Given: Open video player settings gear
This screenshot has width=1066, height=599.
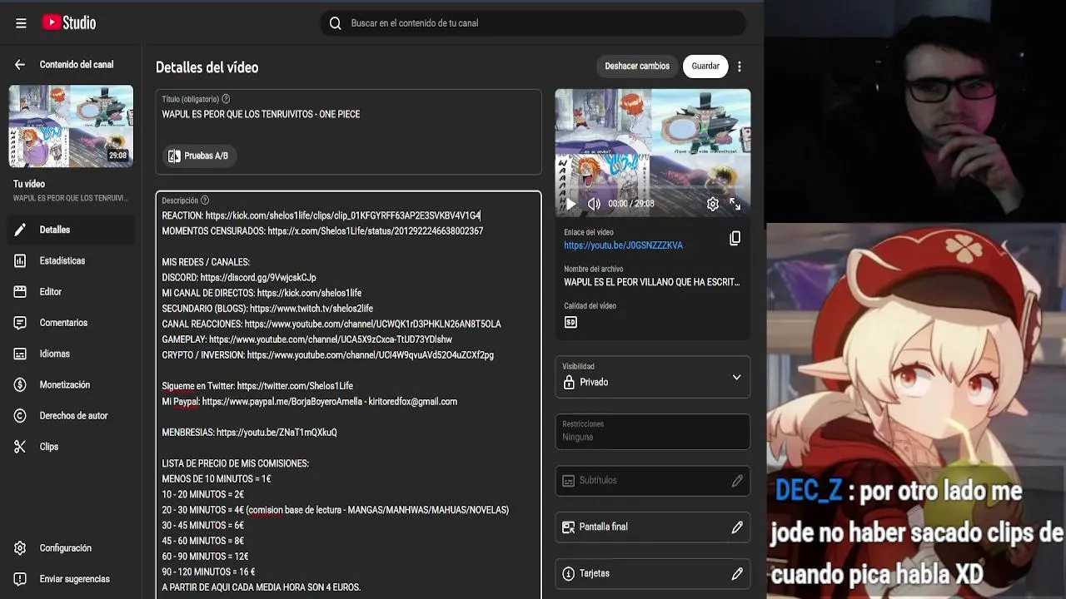Looking at the screenshot, I should pyautogui.click(x=713, y=204).
